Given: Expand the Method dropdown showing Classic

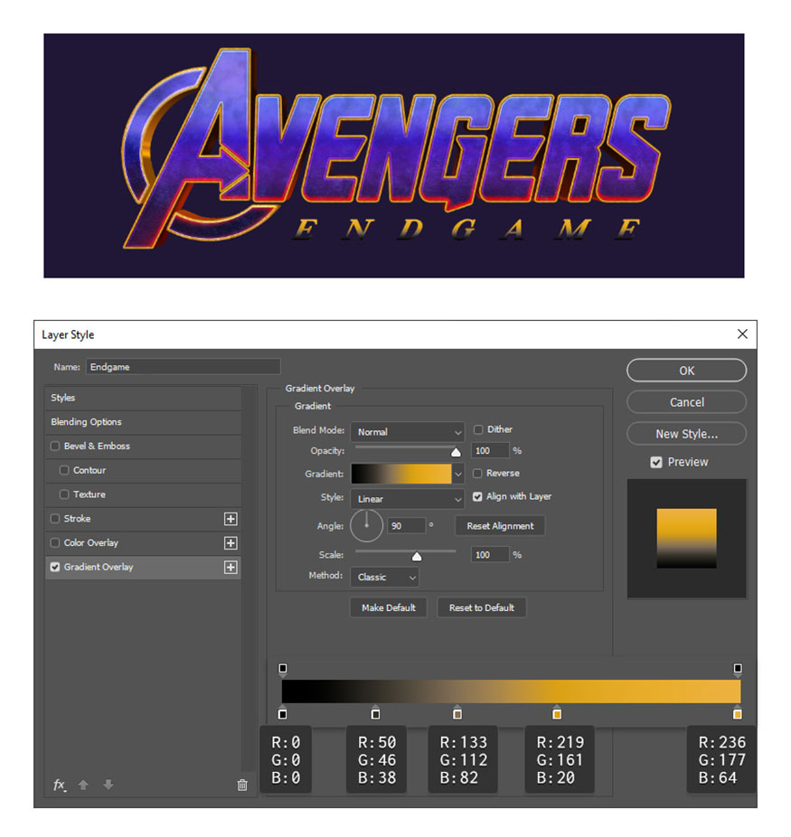Looking at the screenshot, I should tap(385, 577).
